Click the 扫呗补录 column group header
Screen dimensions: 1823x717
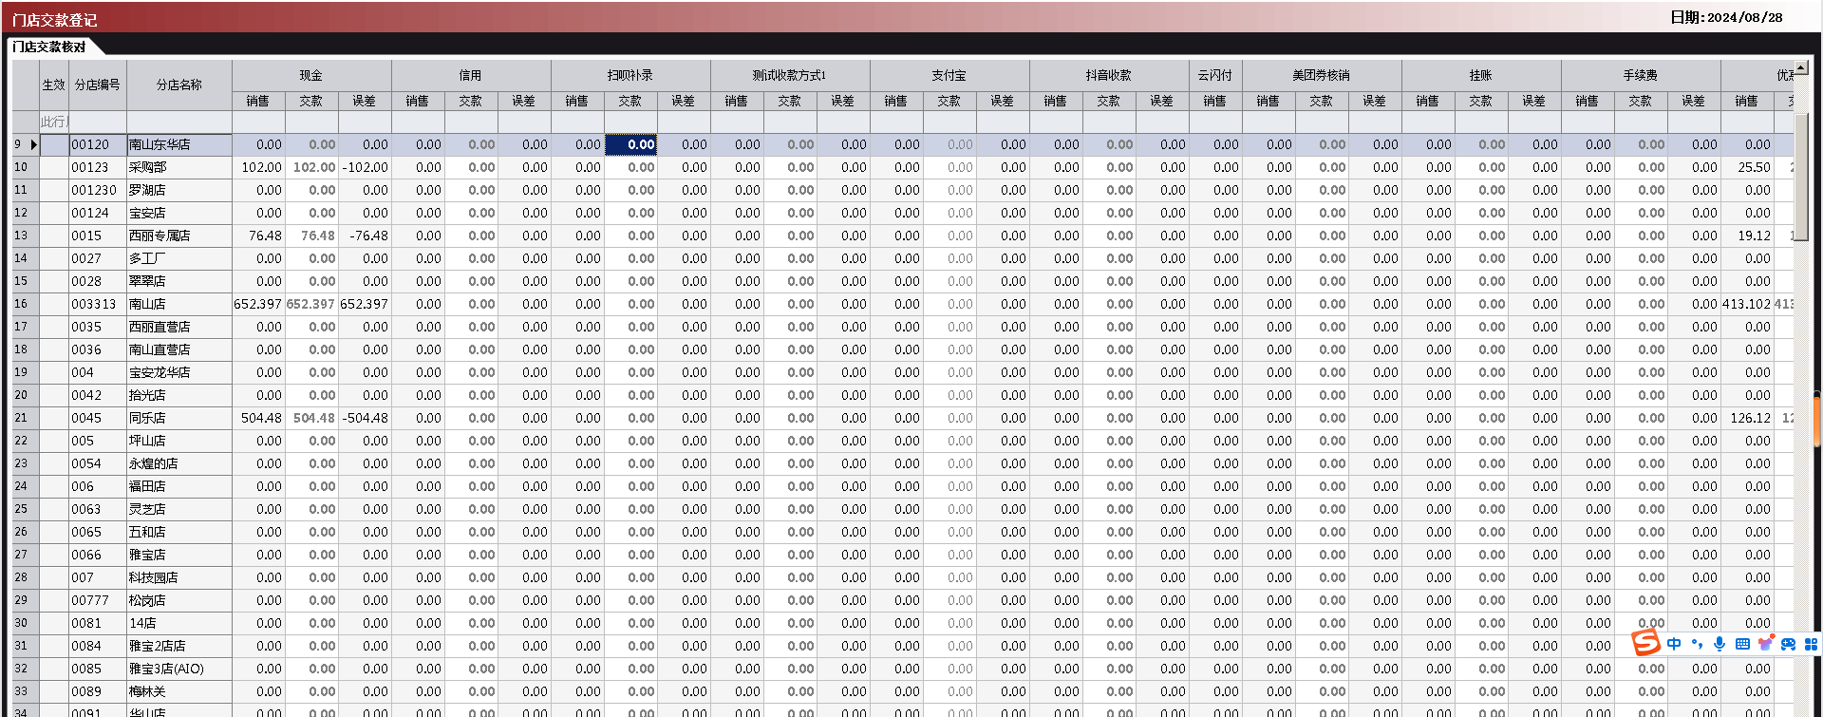tap(630, 75)
